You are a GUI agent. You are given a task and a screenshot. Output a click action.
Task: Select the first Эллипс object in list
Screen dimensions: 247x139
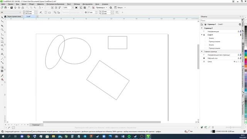pos(211,38)
